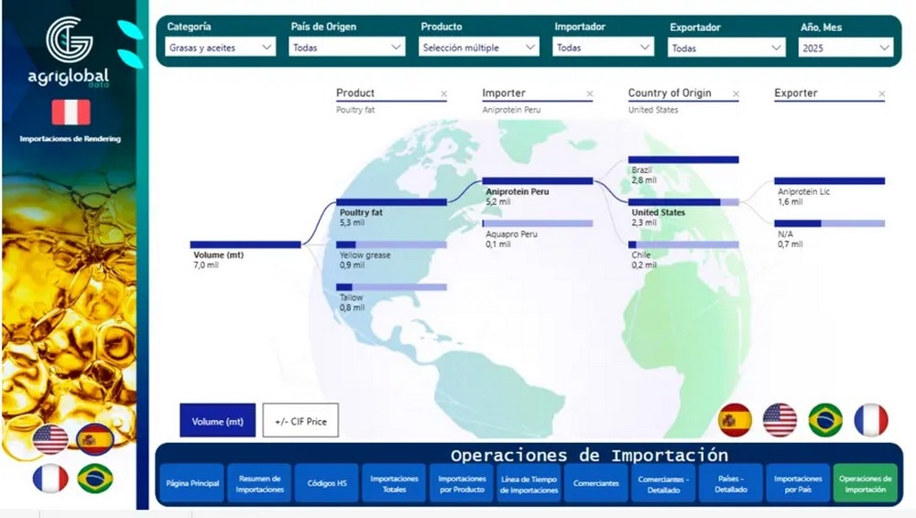
Task: Click the agriglobal logo in sidebar
Action: tap(70, 49)
